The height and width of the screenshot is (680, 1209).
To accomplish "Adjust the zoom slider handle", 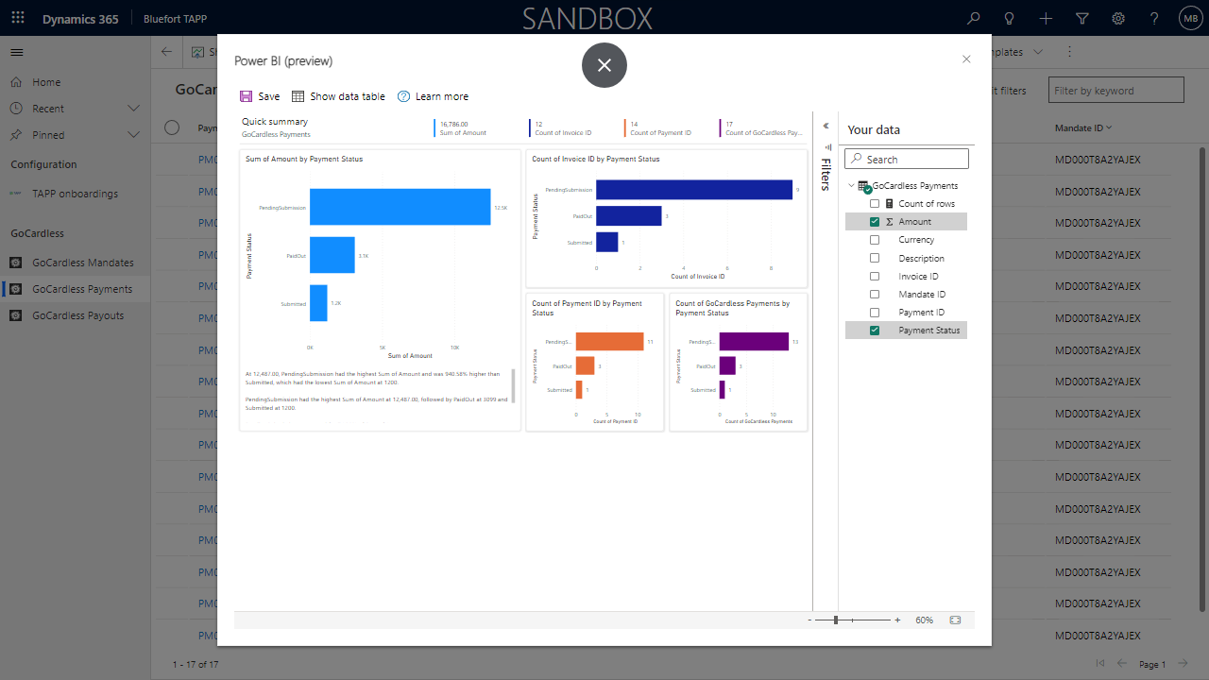I will (x=835, y=620).
